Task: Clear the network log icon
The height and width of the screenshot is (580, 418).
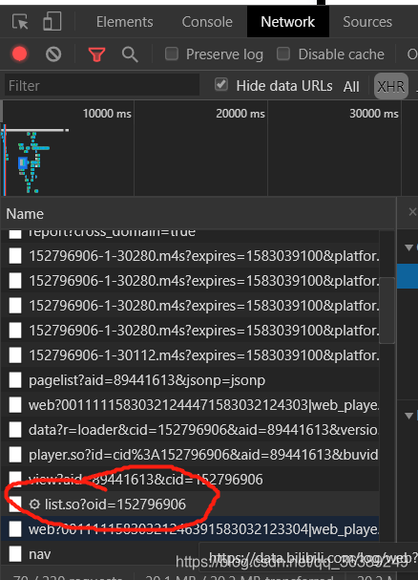Action: [53, 54]
